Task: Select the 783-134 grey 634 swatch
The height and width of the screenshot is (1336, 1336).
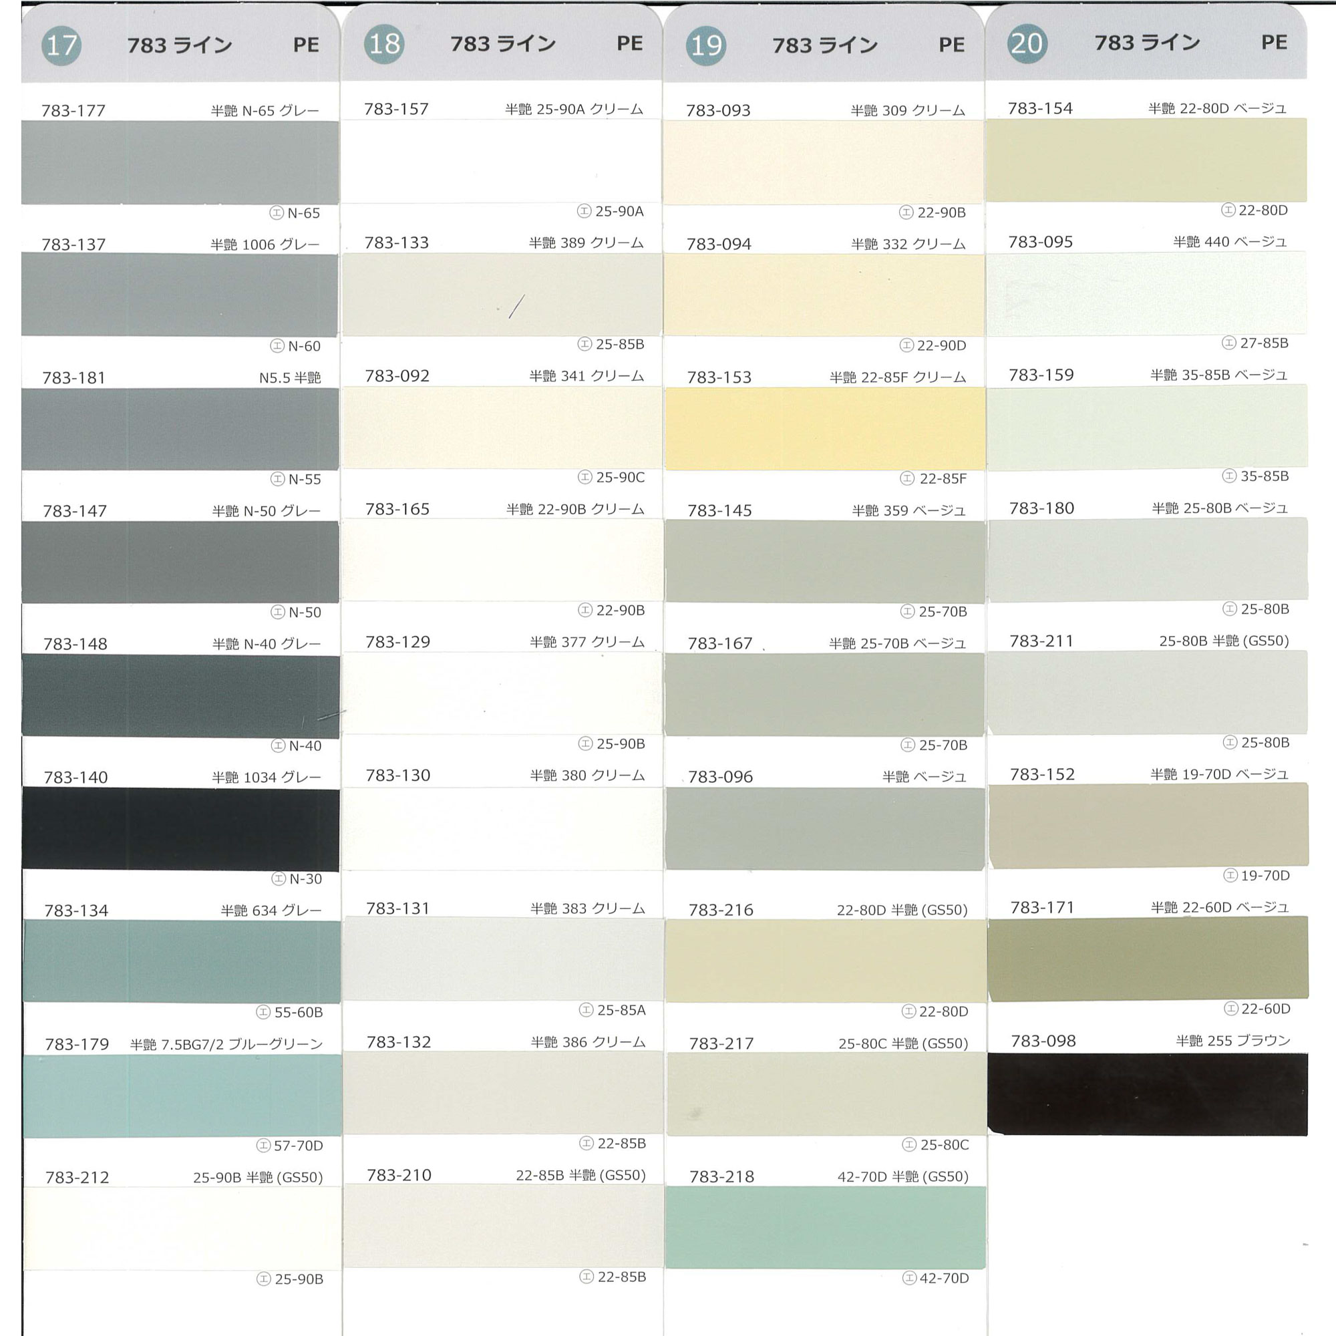Action: [182, 961]
